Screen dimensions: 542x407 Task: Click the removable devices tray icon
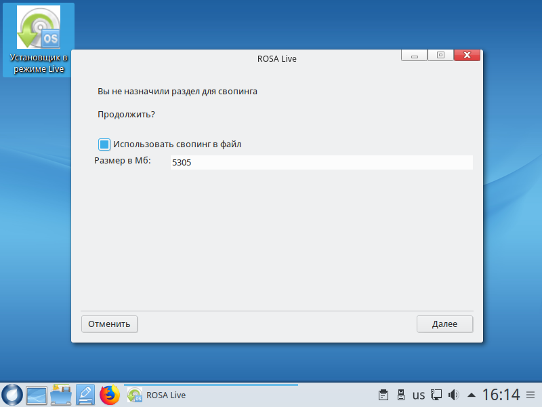point(400,395)
